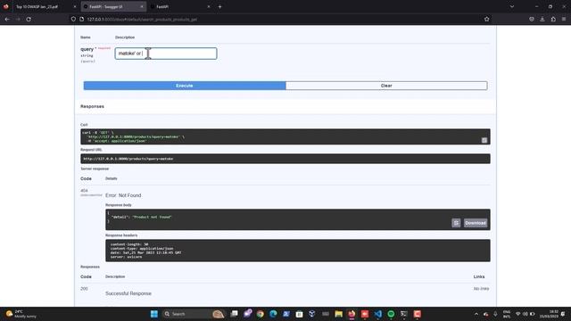571x321 pixels.
Task: Open Visual Studio Code from the taskbar
Action: 377,314
